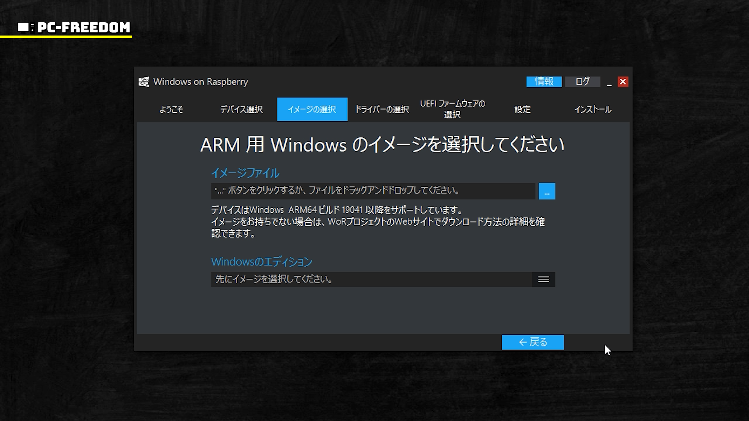This screenshot has width=749, height=421.
Task: Click the '...' browse image file button
Action: [547, 191]
